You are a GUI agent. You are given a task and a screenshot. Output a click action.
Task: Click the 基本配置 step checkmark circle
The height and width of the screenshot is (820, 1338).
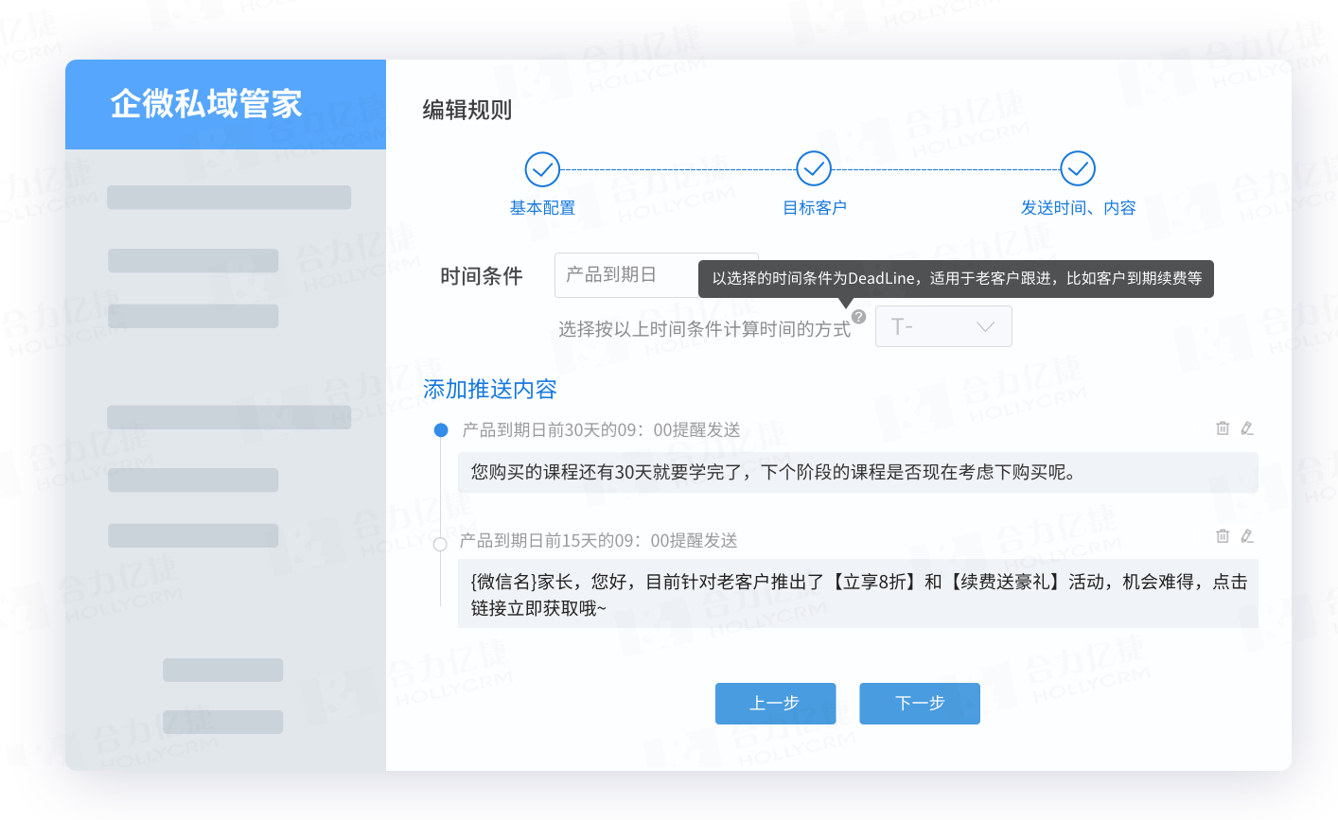542,169
